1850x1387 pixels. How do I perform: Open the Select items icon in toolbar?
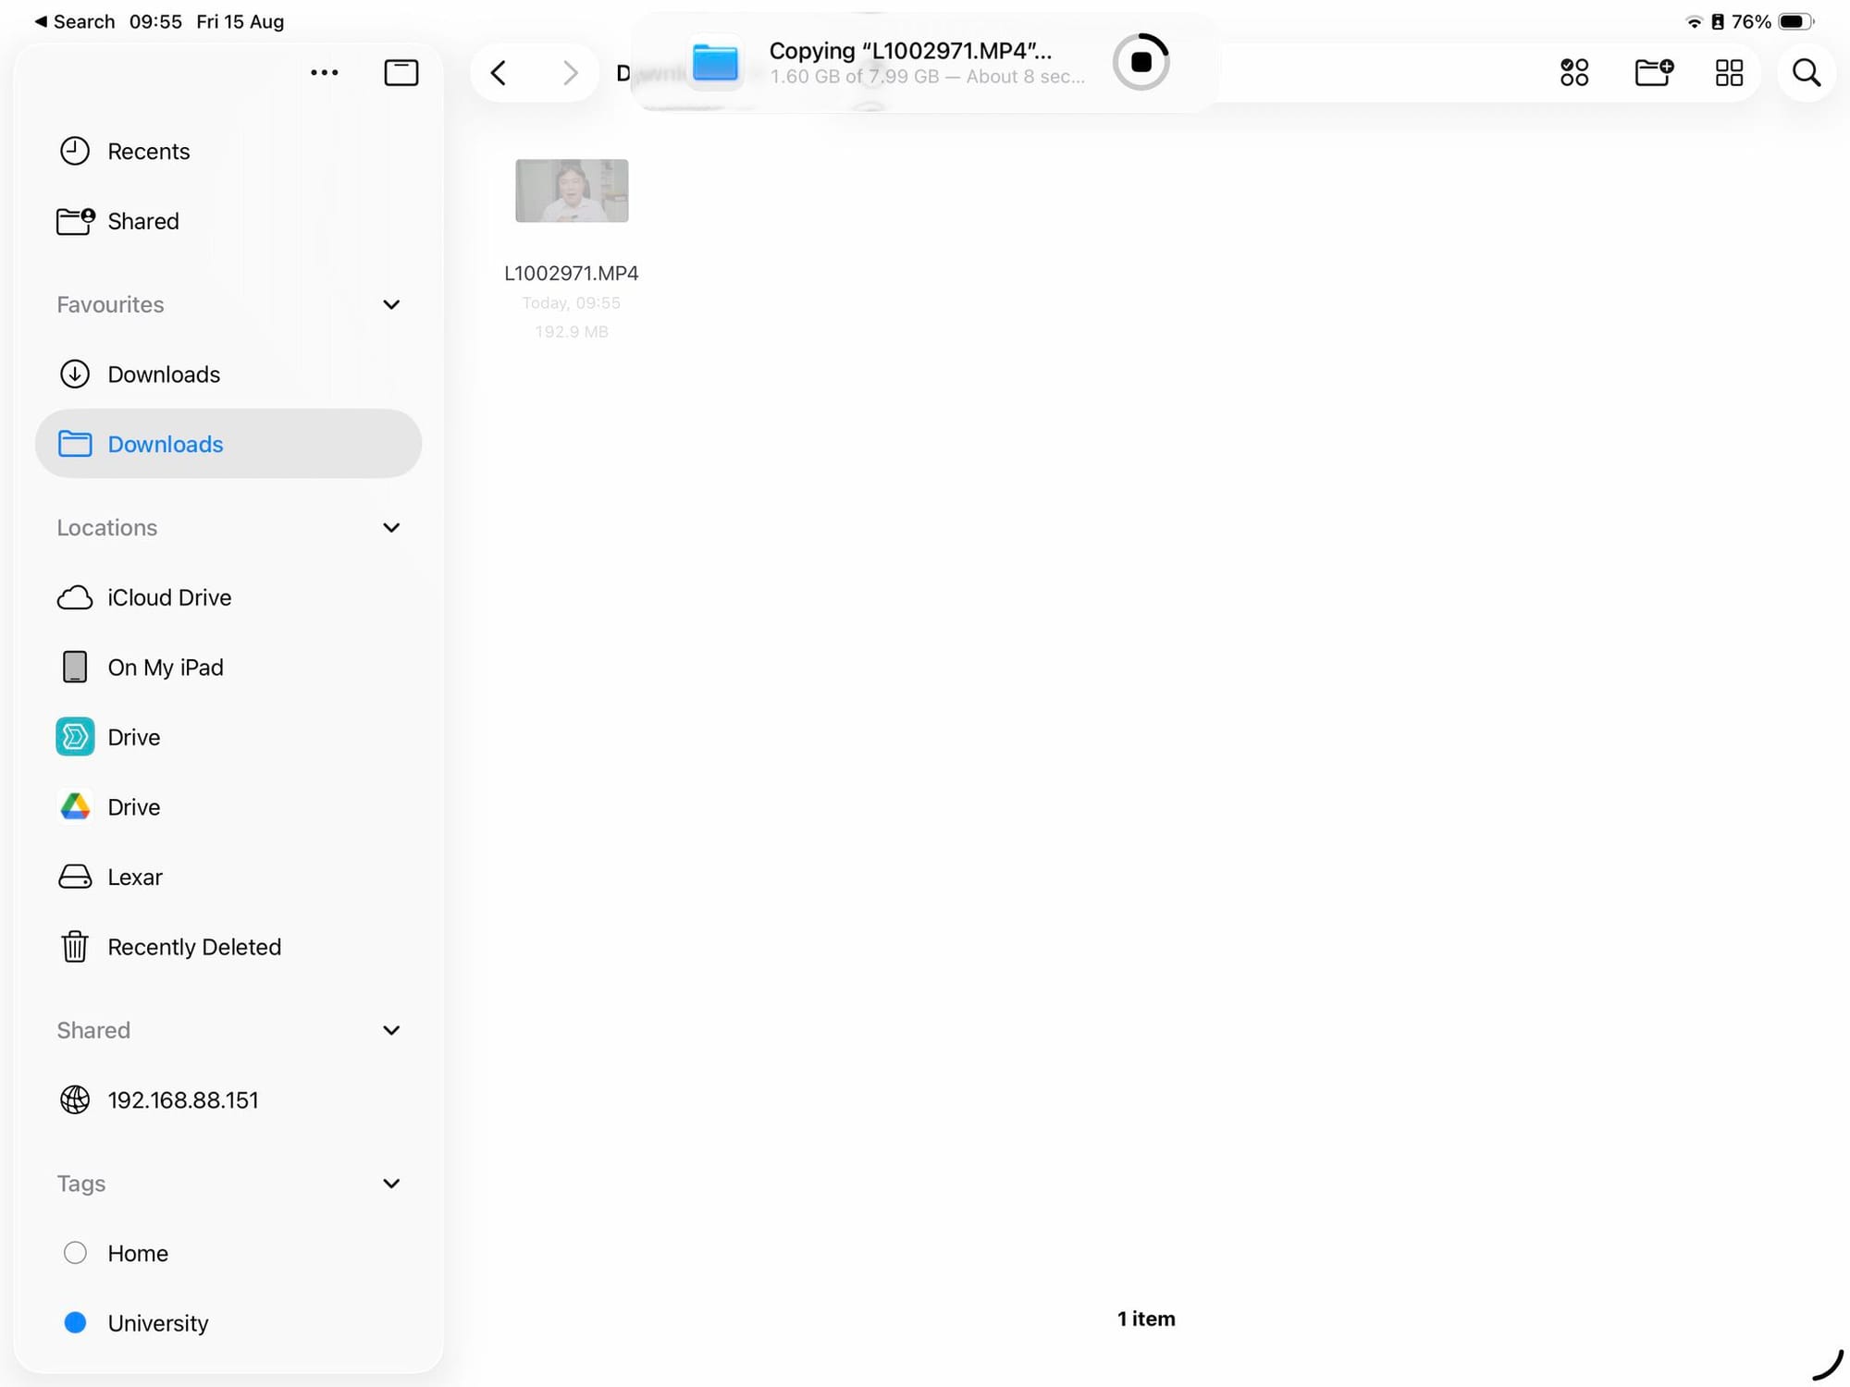[1573, 72]
